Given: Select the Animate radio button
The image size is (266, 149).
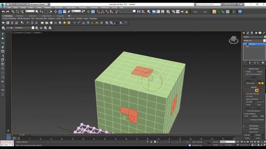Looking at the screenshot, I should (x=256, y=72).
